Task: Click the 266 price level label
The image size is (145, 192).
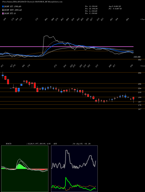Action: [x=139, y=73]
